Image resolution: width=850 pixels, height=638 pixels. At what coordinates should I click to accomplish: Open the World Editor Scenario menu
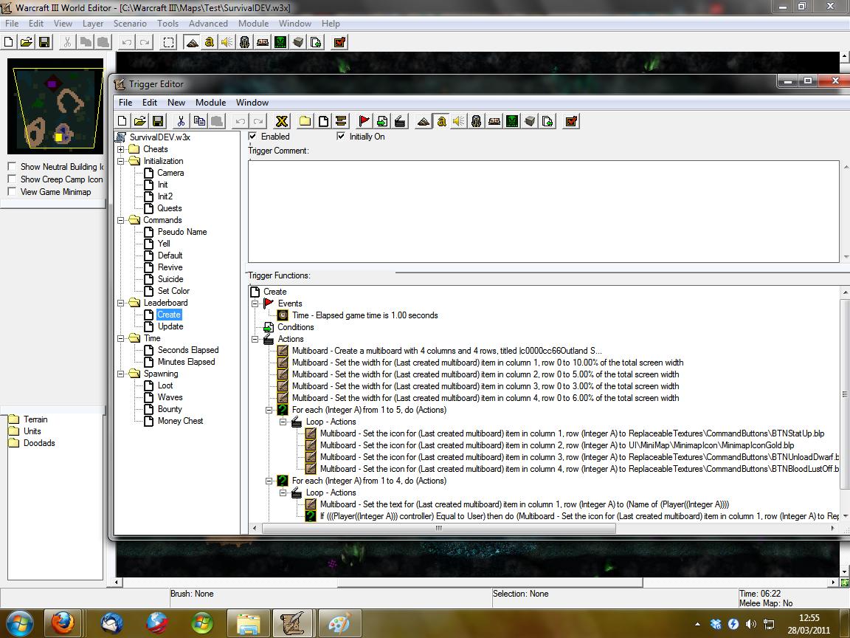pos(130,24)
